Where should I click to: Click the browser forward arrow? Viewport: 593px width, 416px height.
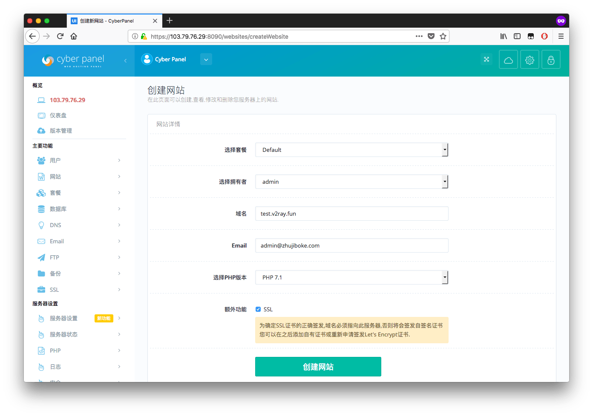(x=46, y=36)
